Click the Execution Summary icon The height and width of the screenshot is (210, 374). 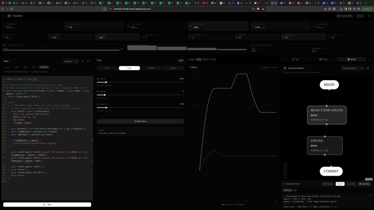(252, 45)
